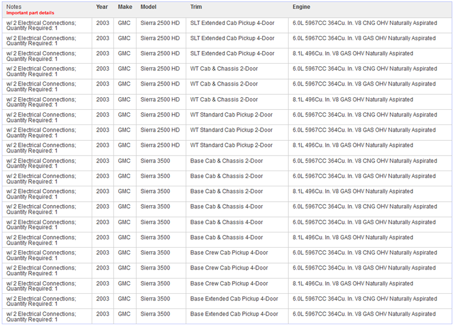This screenshot has width=455, height=326.
Task: Select the Trim column header
Action: [x=196, y=7]
